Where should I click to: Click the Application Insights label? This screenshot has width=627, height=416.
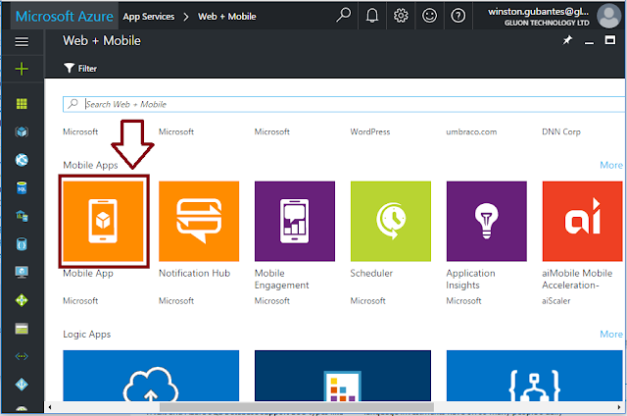coord(470,279)
